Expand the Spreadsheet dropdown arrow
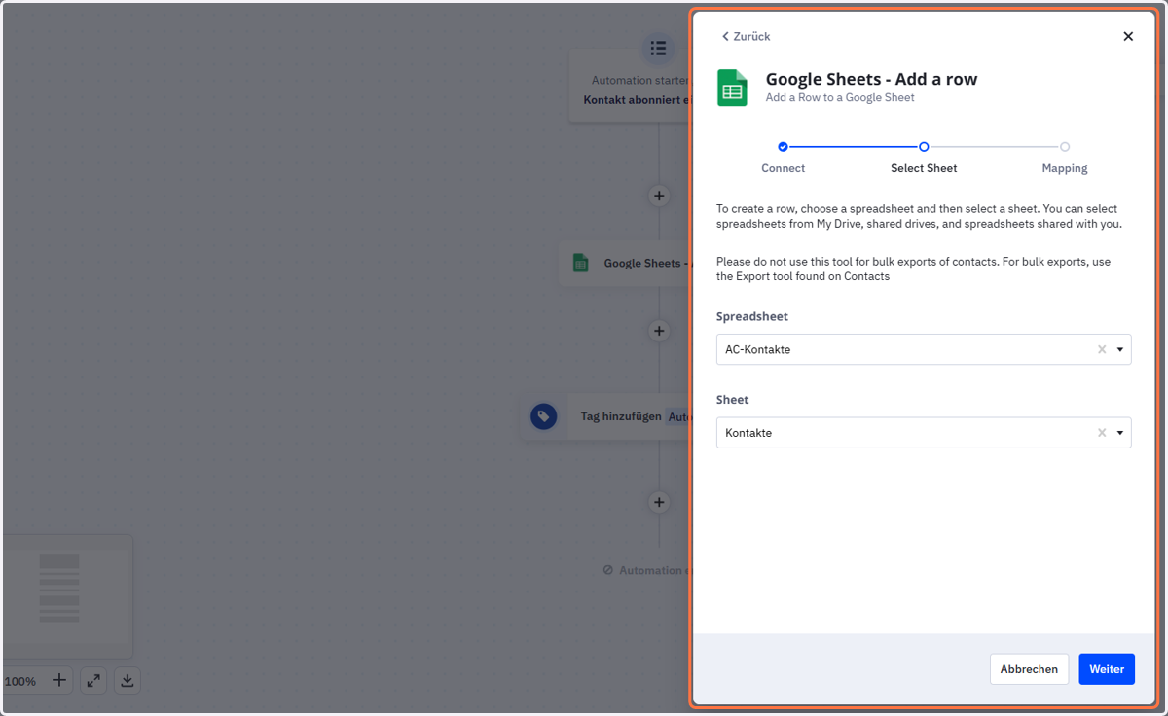 (1120, 349)
